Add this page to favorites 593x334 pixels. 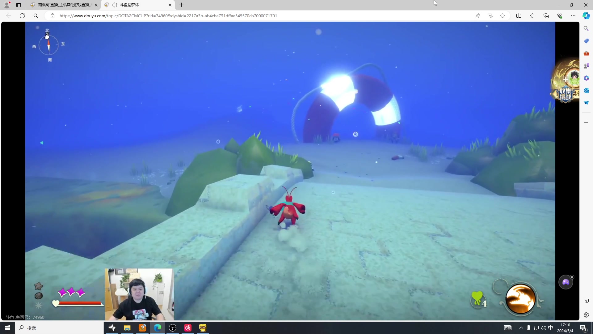point(503,16)
